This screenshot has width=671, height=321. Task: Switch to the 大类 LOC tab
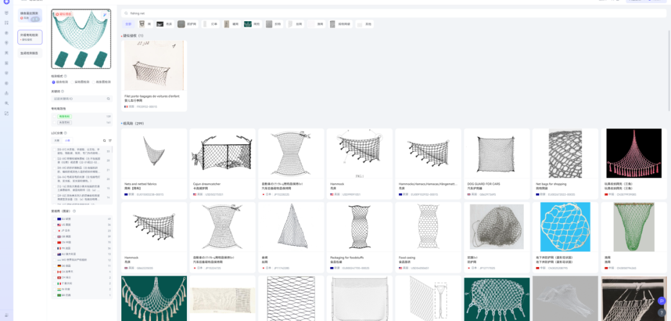pos(57,140)
